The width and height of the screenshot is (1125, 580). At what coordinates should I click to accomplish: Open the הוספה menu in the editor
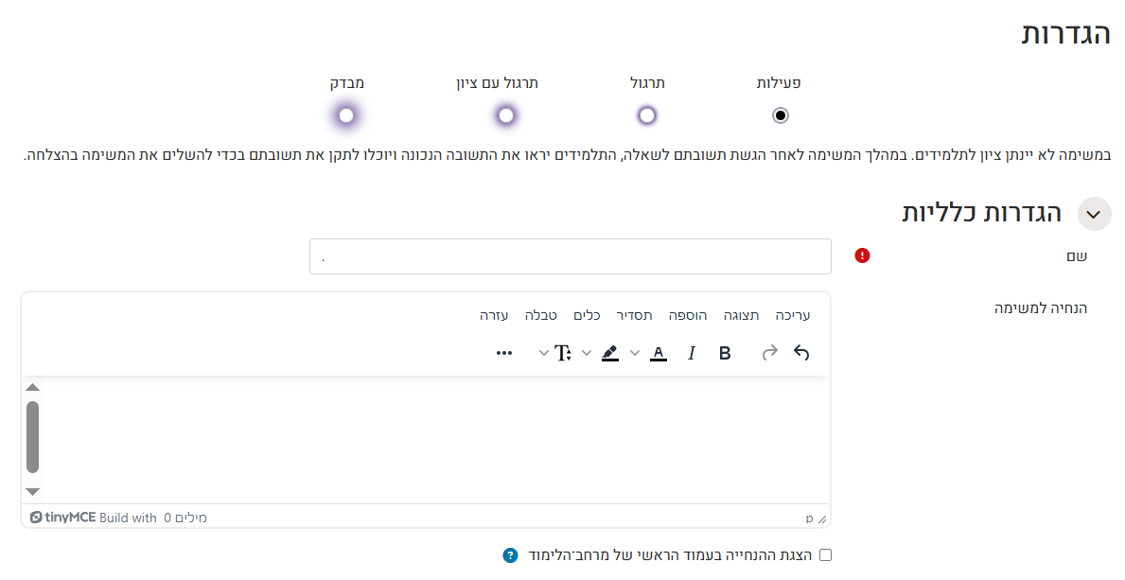coord(688,314)
